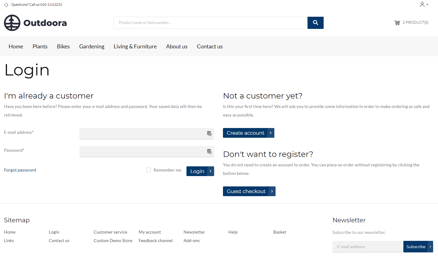
Task: Focus the login E-mail address field
Action: click(147, 133)
